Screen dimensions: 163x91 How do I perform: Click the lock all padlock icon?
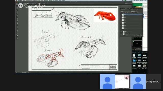pos(127,13)
